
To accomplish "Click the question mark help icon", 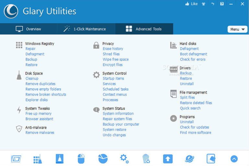I will pos(222,4).
